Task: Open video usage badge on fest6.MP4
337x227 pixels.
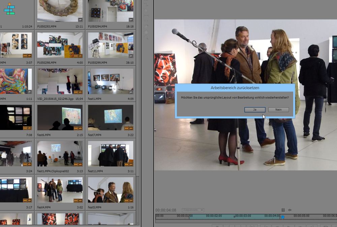Action: (76, 128)
